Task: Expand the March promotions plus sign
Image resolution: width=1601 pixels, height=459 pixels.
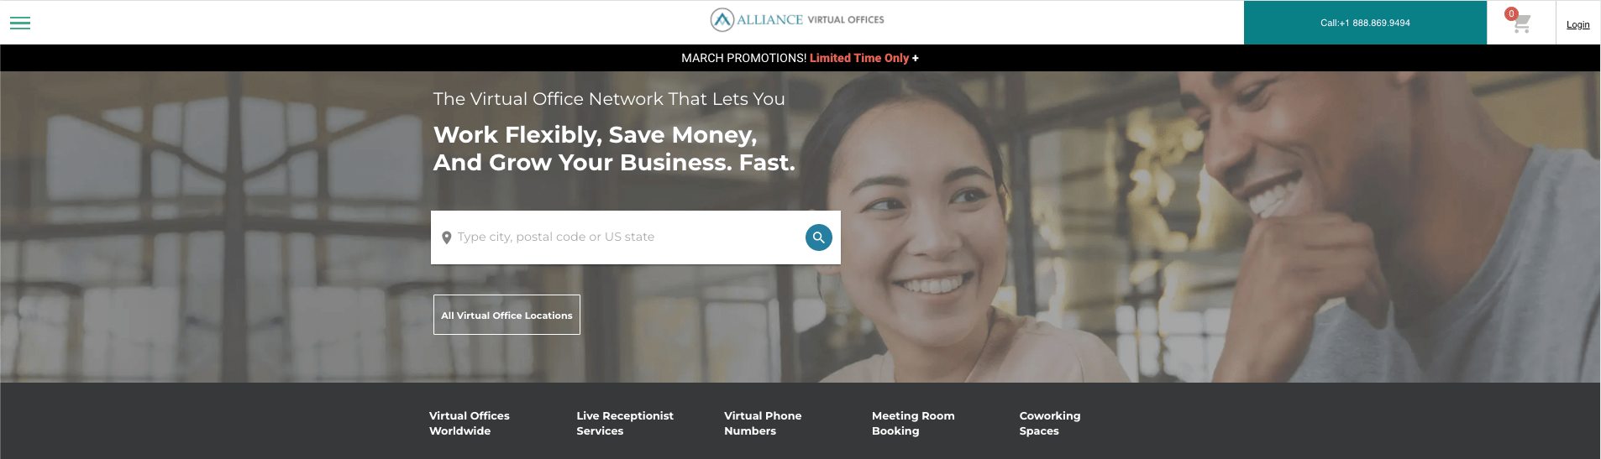Action: (x=916, y=58)
